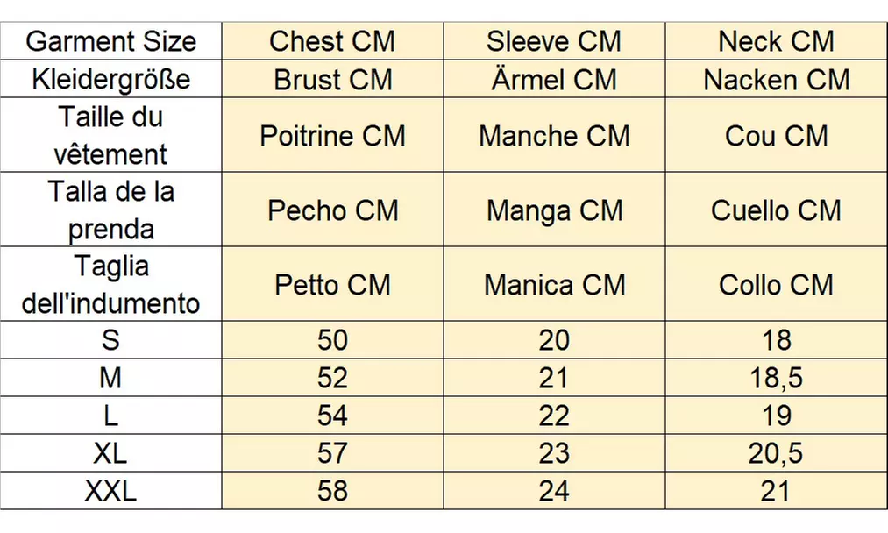Select the 'Talla de la prenda' label
This screenshot has height=533, width=888.
[110, 210]
